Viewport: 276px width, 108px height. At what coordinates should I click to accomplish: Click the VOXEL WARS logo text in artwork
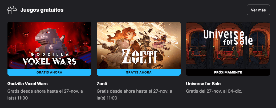pyautogui.click(x=50, y=61)
